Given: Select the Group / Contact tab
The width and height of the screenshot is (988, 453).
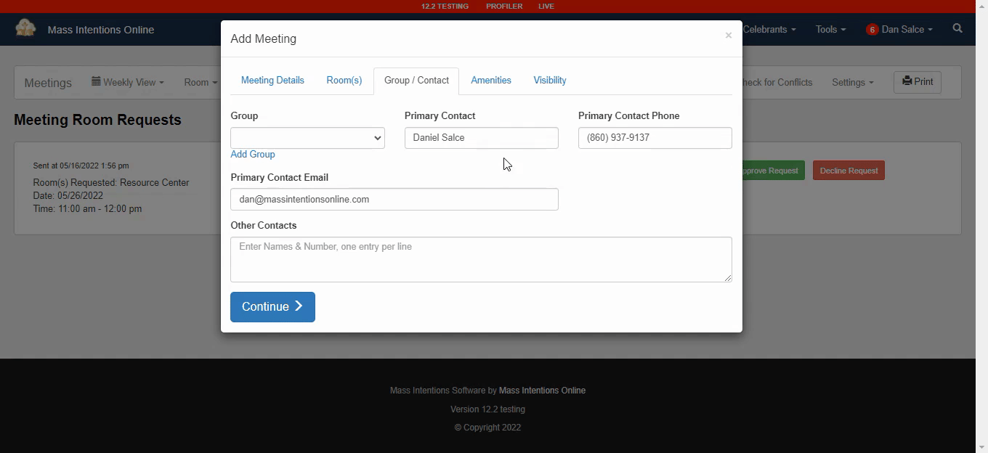Looking at the screenshot, I should 416,81.
